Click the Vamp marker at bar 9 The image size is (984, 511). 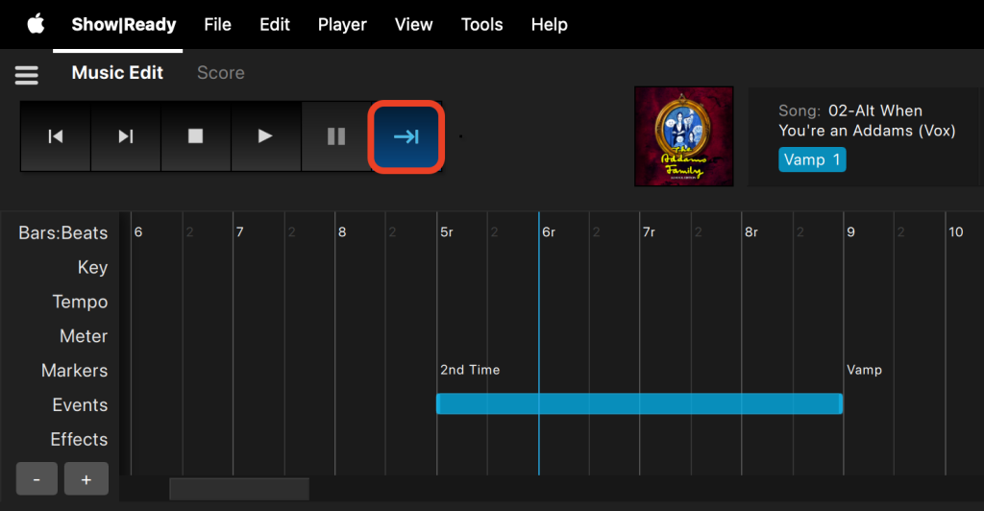coord(864,370)
